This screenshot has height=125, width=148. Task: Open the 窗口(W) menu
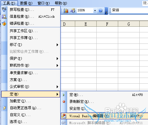44,3
